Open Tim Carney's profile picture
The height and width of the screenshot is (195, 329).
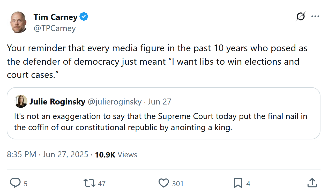pyautogui.click(x=19, y=22)
